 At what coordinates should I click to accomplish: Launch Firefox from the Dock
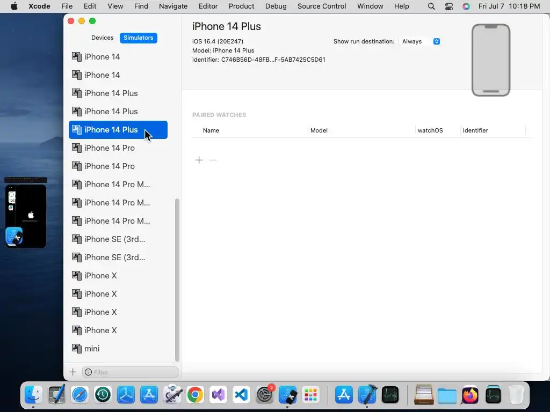470,395
